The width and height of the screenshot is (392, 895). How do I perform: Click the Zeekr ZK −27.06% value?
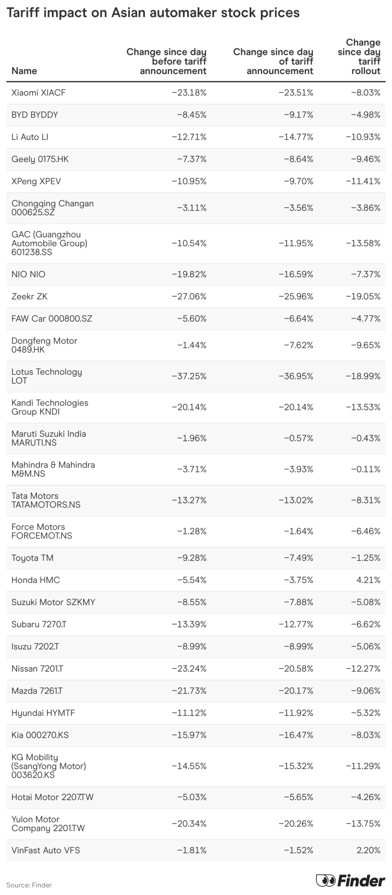click(189, 297)
